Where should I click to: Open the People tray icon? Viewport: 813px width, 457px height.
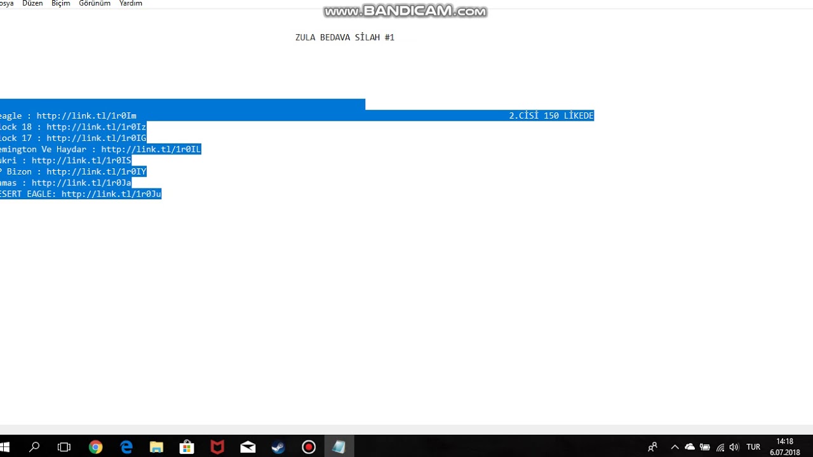(x=652, y=447)
